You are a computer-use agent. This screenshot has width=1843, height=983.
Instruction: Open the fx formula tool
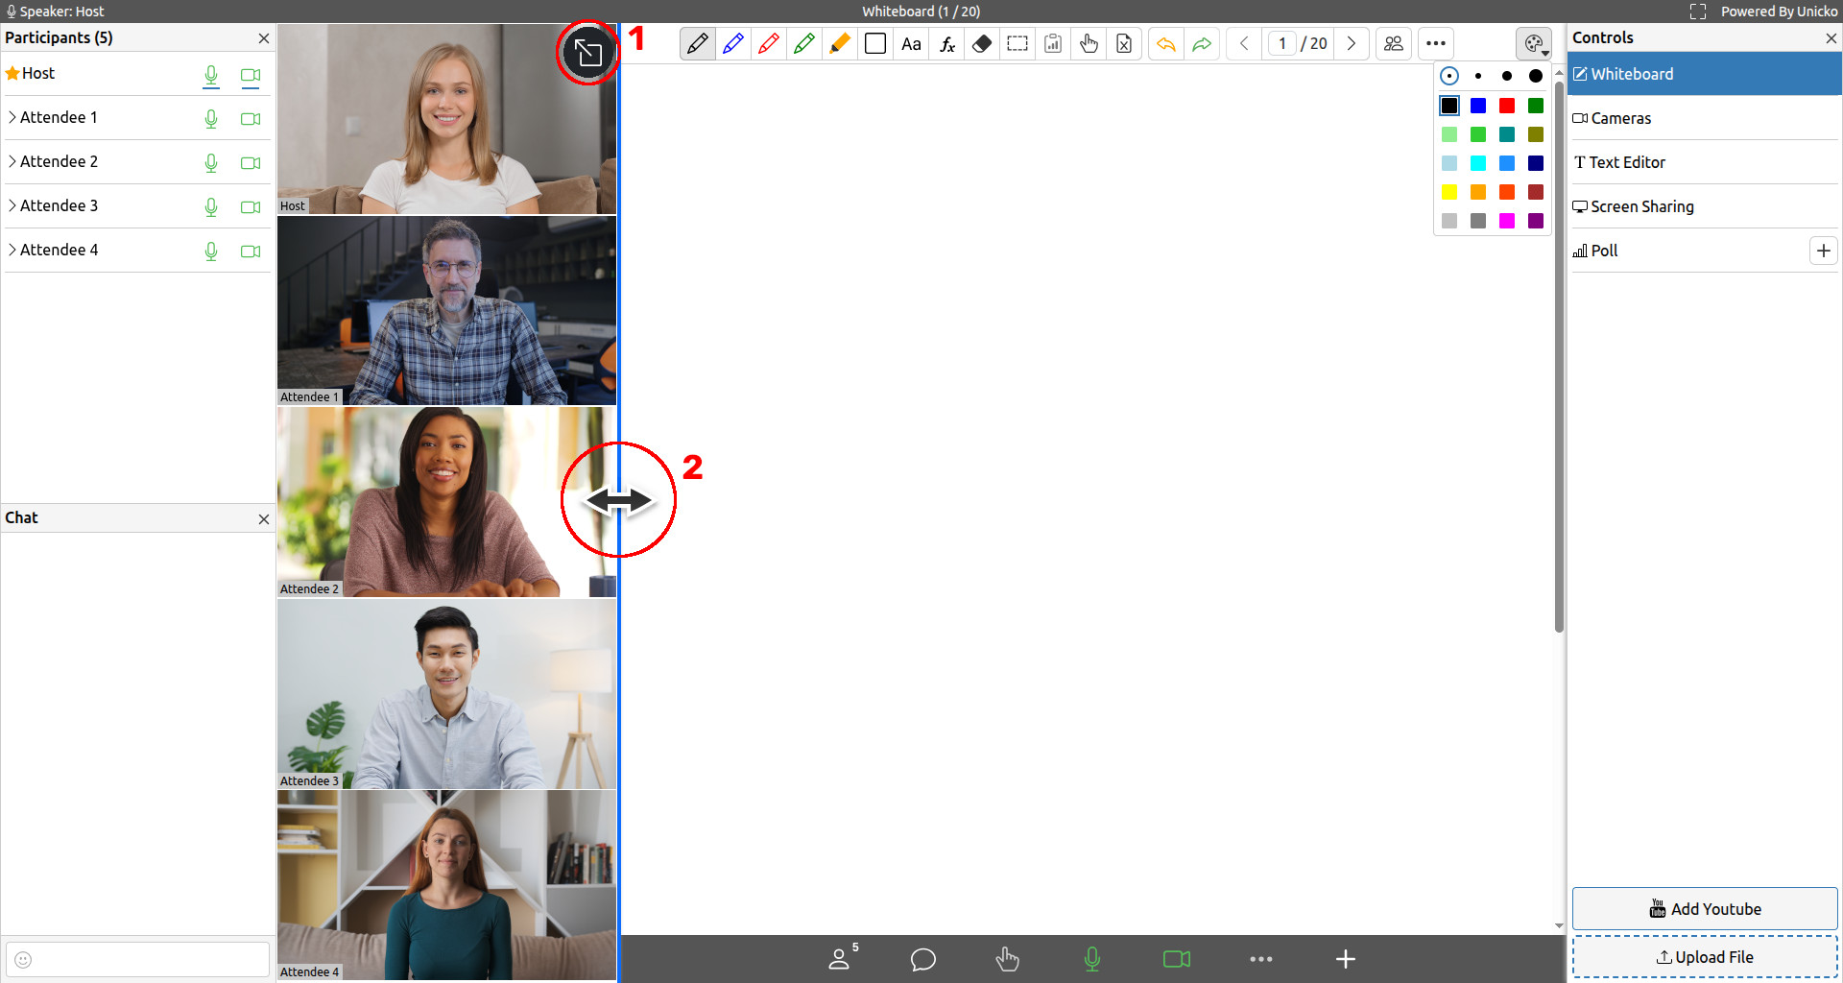946,43
